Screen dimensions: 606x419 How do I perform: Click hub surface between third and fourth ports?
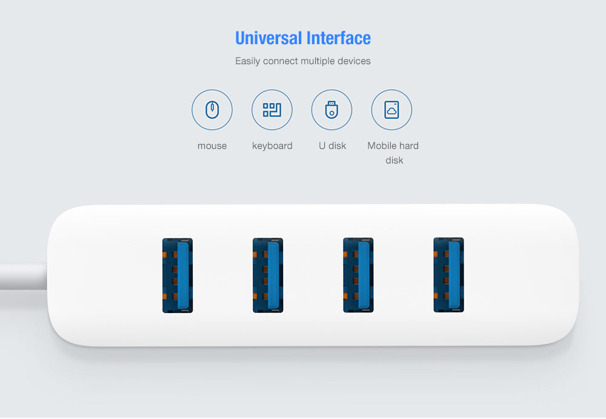(403, 275)
